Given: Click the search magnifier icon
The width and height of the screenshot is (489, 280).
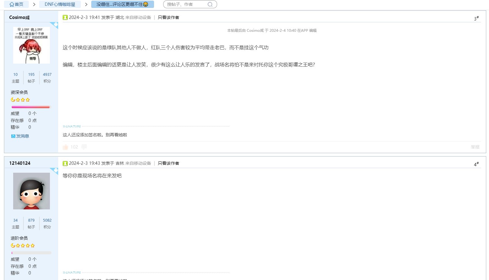Looking at the screenshot, I should (x=210, y=4).
